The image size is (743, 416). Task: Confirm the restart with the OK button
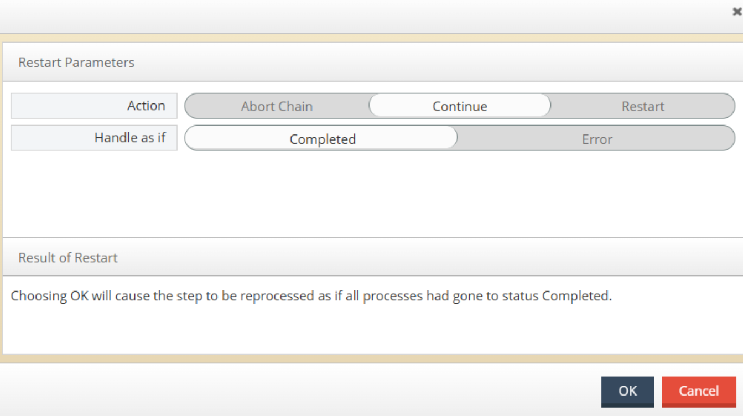[x=627, y=392]
